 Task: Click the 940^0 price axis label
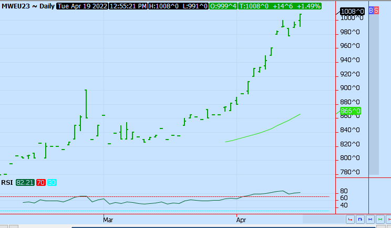point(350,60)
